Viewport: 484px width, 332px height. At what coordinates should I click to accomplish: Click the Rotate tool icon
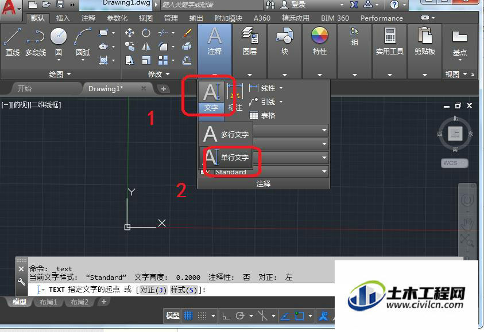[x=146, y=33]
